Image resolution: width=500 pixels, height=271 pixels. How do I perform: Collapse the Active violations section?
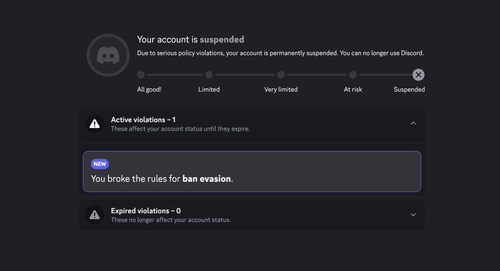[x=413, y=123]
